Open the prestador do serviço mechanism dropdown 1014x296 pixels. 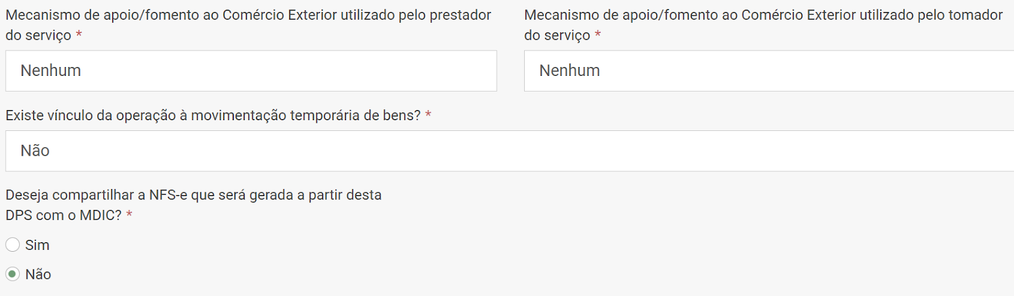click(x=251, y=71)
